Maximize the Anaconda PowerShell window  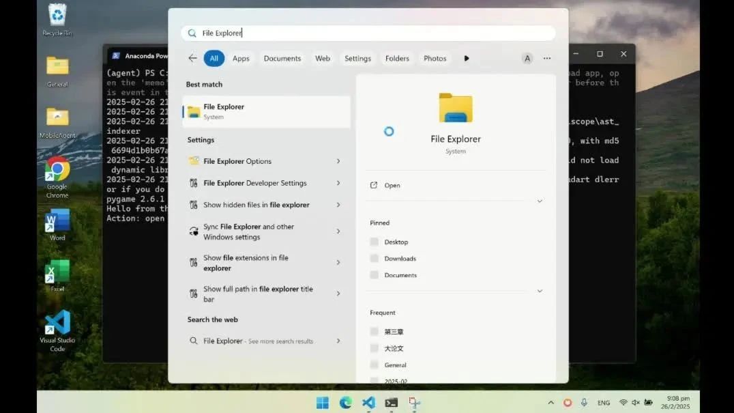click(600, 54)
